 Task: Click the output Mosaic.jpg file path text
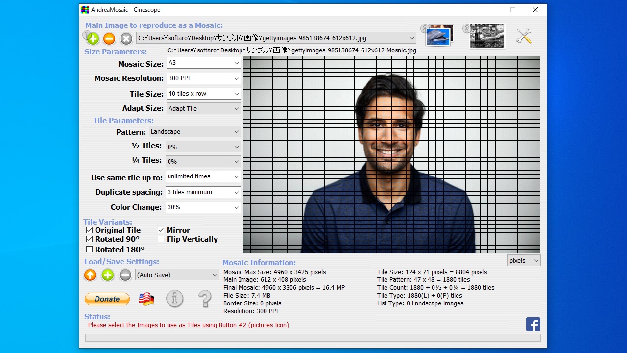291,50
